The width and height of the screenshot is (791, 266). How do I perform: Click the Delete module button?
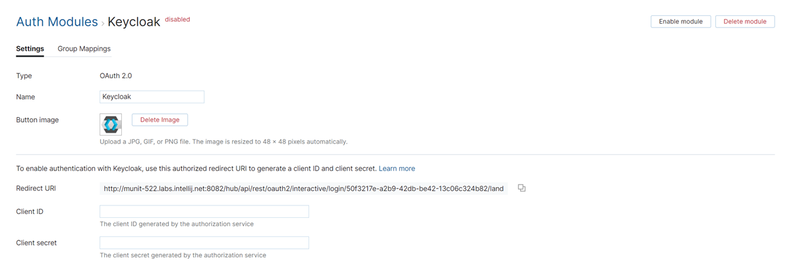coord(744,22)
